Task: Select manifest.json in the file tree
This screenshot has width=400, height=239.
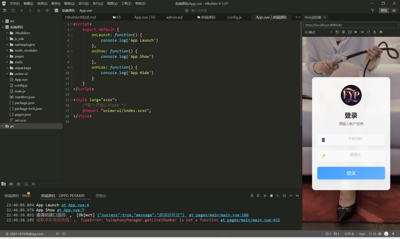Action: tap(25, 97)
